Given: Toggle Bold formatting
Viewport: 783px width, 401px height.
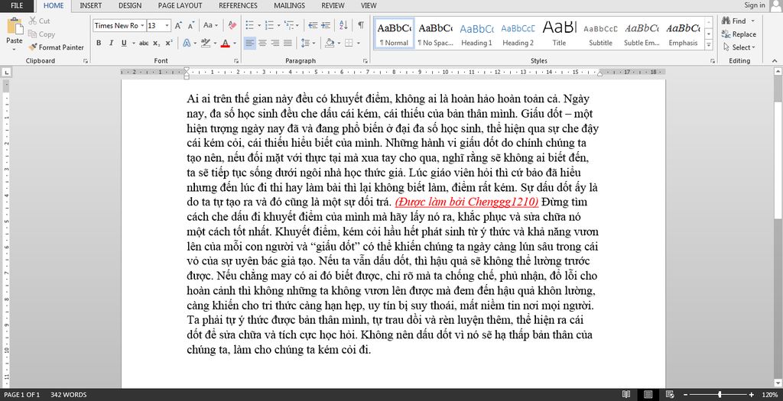Looking at the screenshot, I should (x=99, y=43).
